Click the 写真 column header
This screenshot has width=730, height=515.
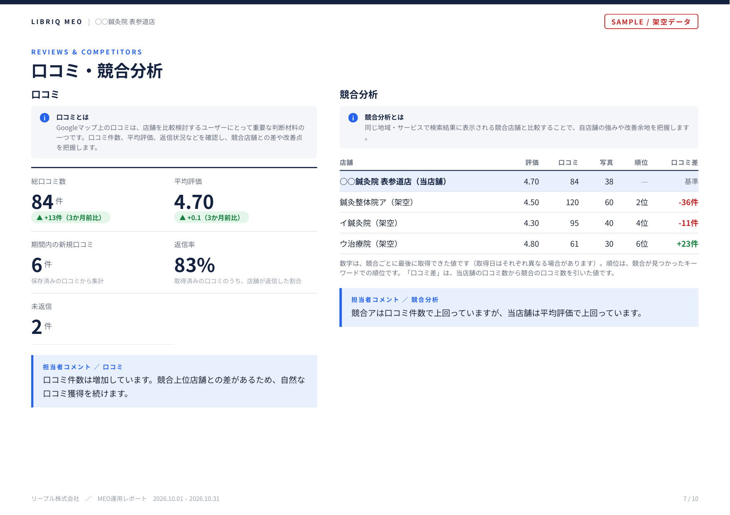606,162
